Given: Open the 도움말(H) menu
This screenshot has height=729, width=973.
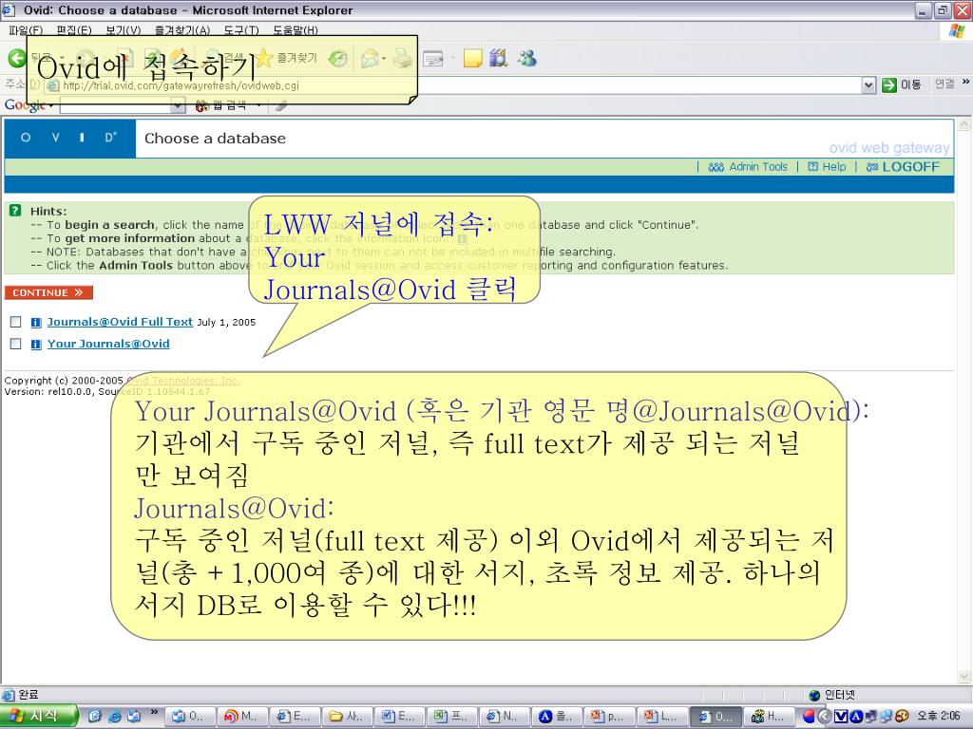Looking at the screenshot, I should click(x=296, y=29).
